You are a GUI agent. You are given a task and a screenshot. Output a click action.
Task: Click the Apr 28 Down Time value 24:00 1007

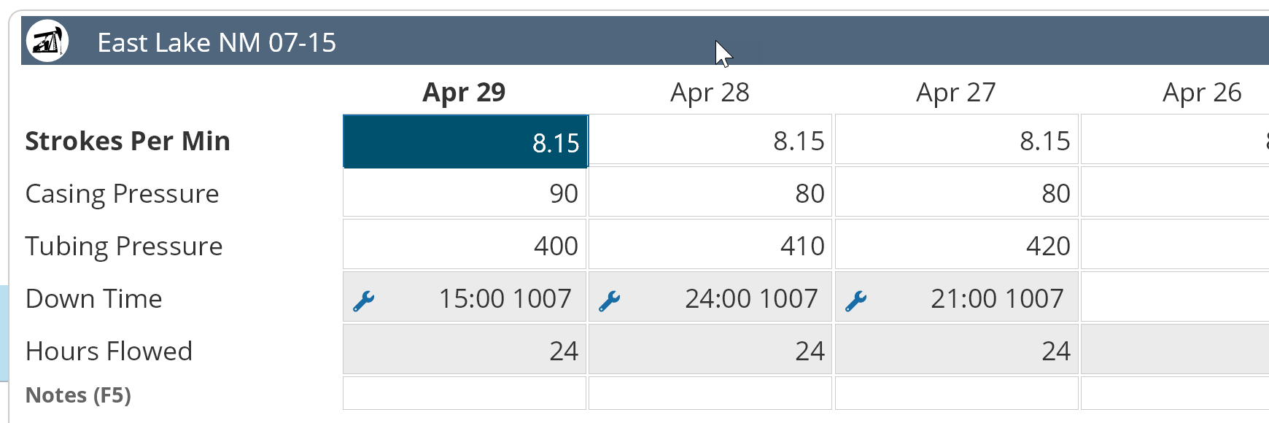(751, 298)
